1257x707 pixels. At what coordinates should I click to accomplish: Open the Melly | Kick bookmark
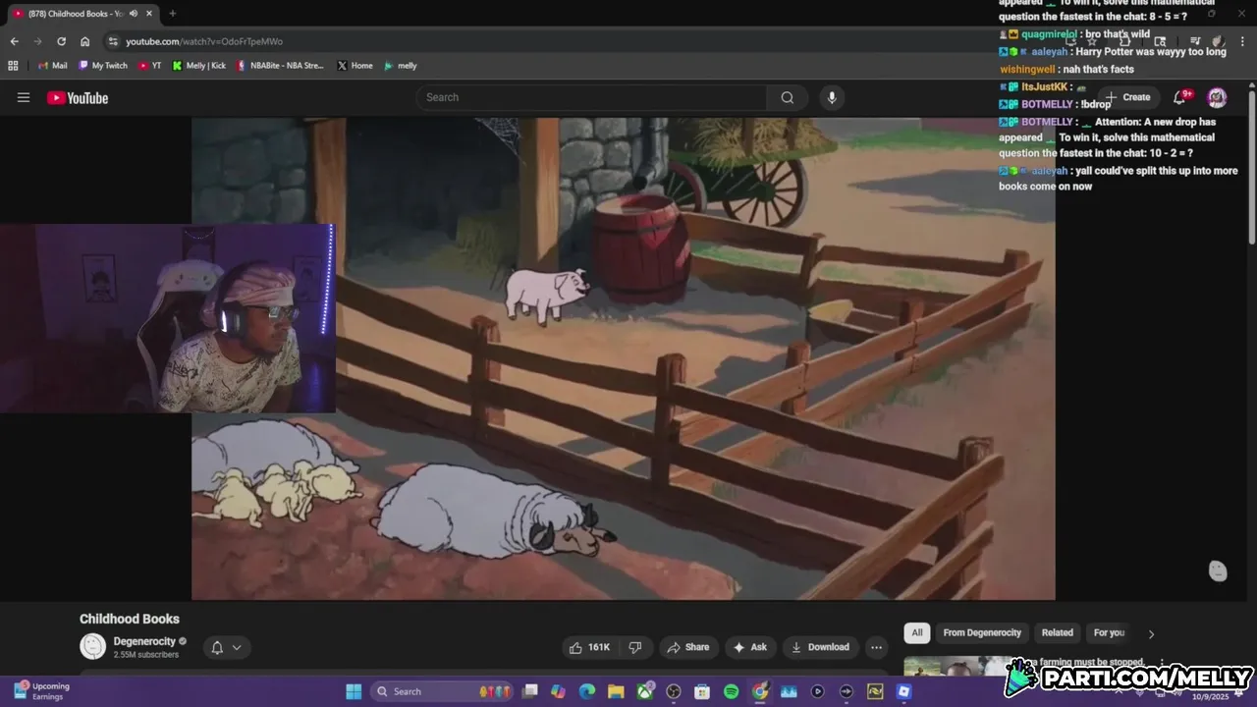pyautogui.click(x=198, y=66)
